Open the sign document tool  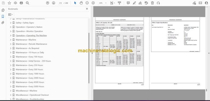[140, 3]
